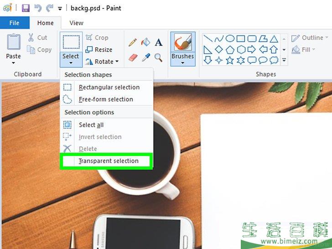Screen dimensions: 332x249
Task: Click the Select dashed rectangle icon
Action: click(71, 42)
